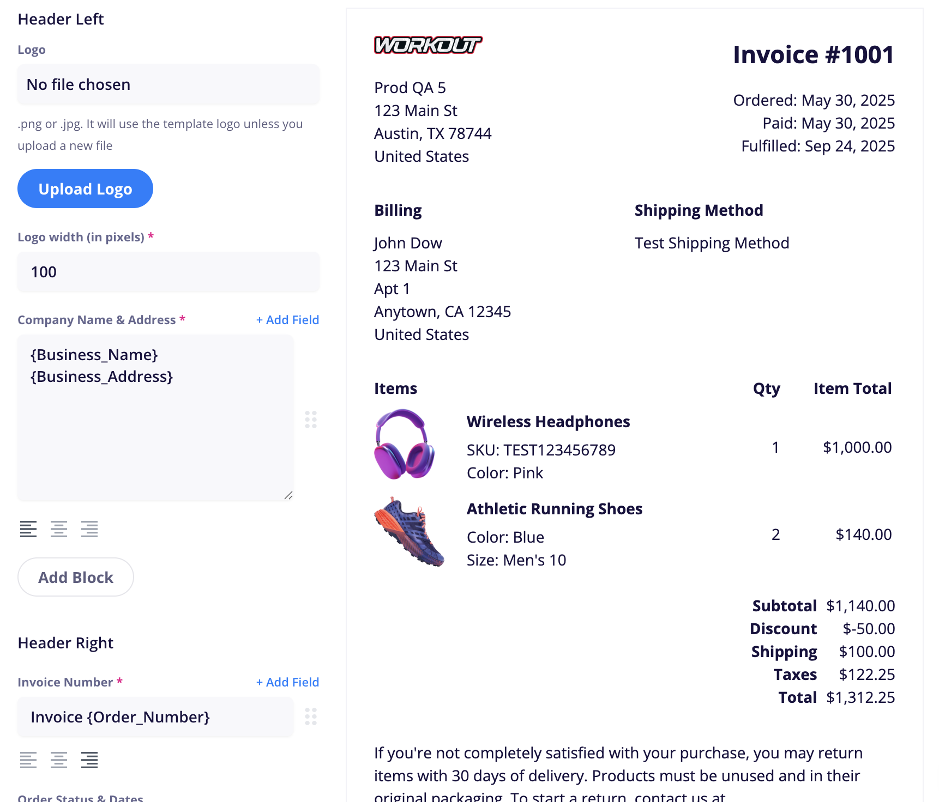This screenshot has width=939, height=802.
Task: Left-align the Invoice Number field
Action: point(28,760)
